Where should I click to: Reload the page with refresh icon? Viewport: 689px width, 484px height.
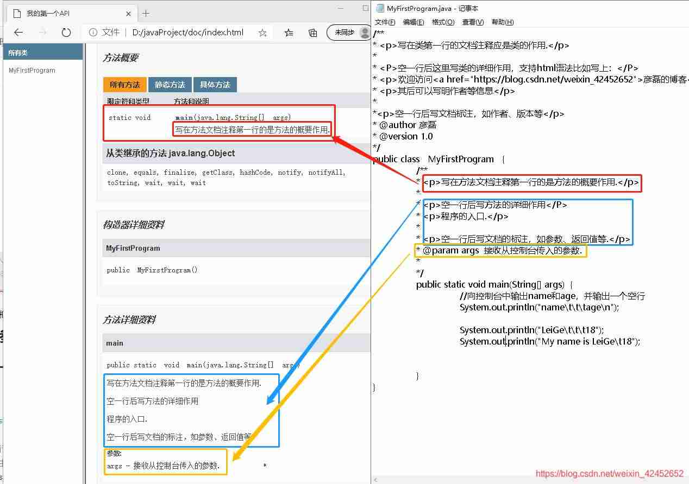(66, 33)
